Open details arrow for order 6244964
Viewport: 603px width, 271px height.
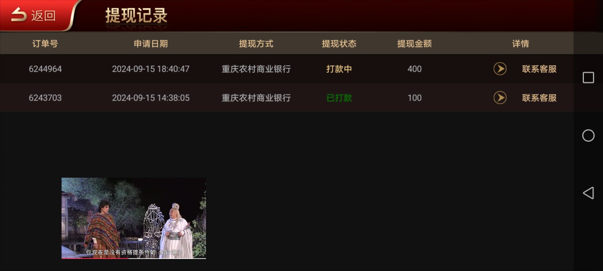click(x=500, y=69)
